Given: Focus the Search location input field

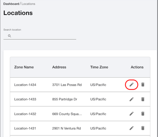Looking at the screenshot, I should [40, 36].
